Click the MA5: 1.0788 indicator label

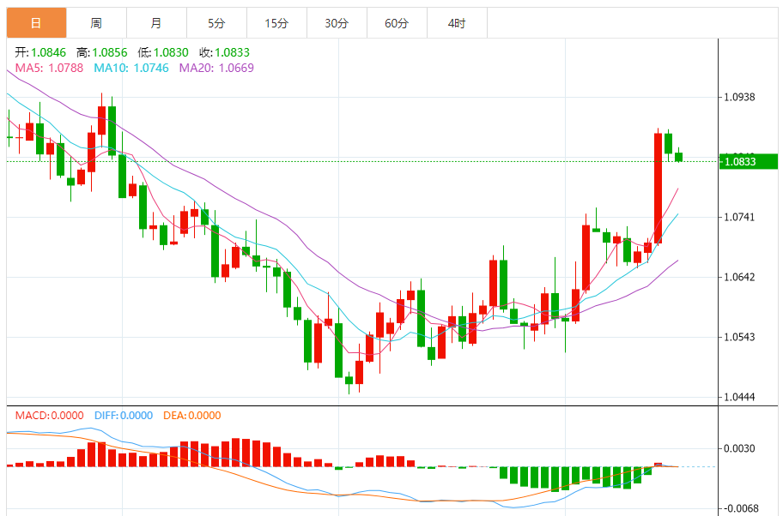coord(49,68)
